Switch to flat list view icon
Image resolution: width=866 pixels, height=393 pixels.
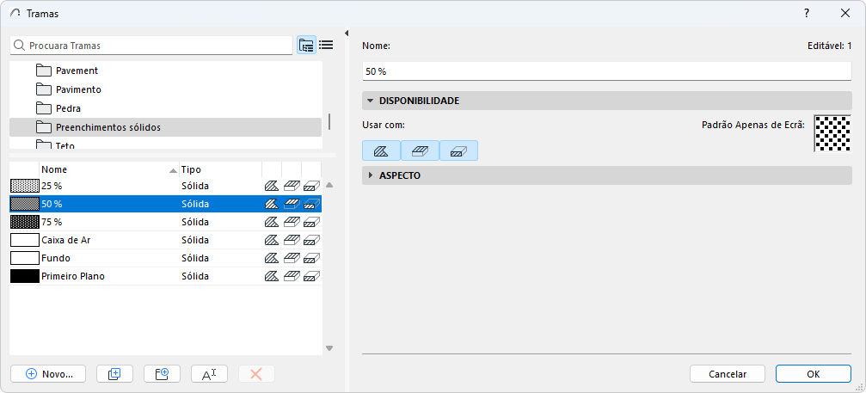point(327,46)
